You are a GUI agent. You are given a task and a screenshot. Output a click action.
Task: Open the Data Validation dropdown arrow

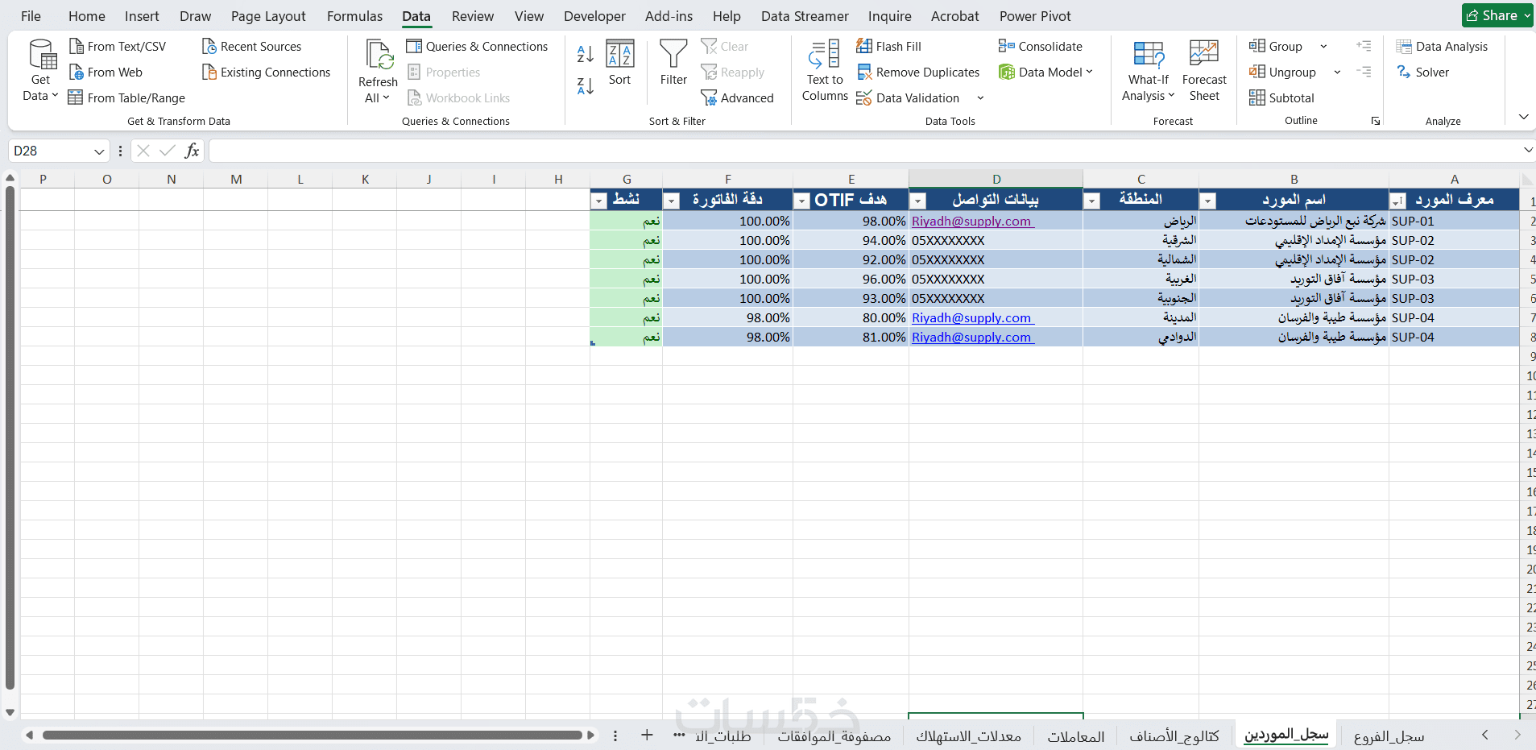[980, 98]
